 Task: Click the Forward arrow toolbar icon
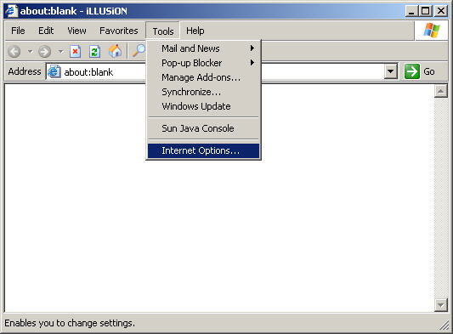pos(45,52)
